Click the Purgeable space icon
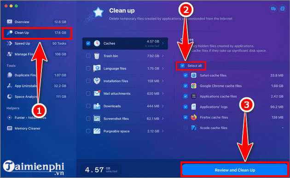 pyautogui.click(x=97, y=131)
